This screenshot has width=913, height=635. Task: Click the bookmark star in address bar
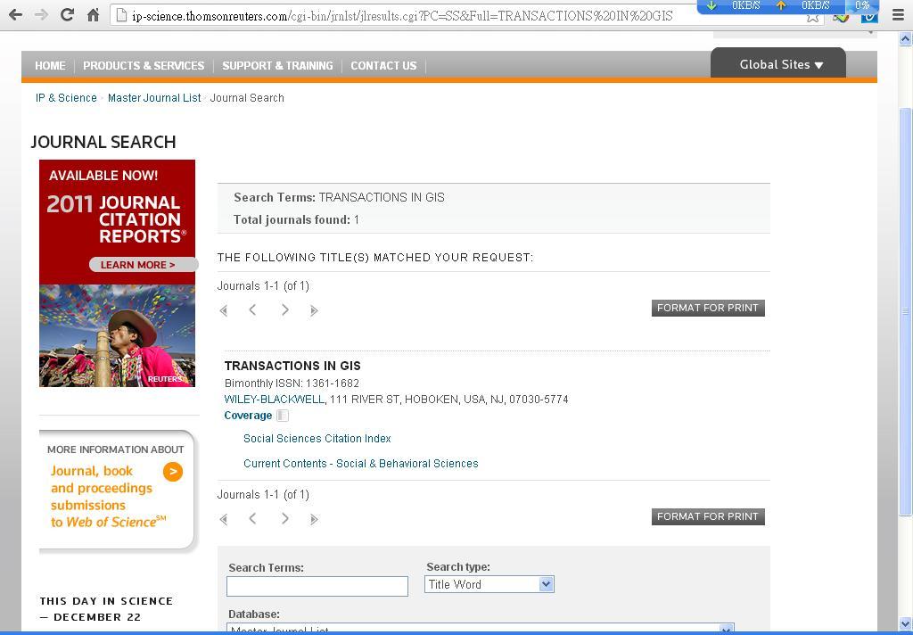pos(812,17)
